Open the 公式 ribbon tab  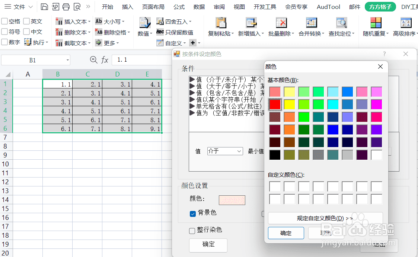click(x=179, y=7)
